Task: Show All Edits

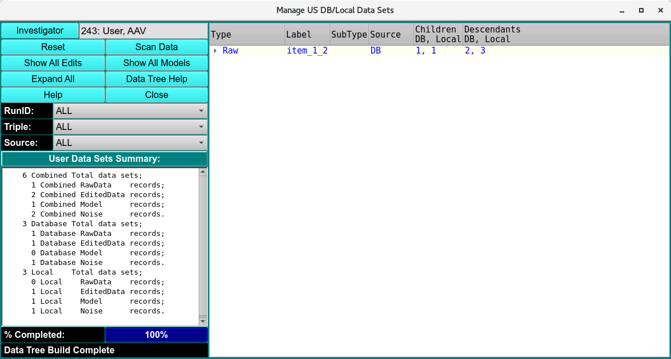Action: pyautogui.click(x=53, y=63)
